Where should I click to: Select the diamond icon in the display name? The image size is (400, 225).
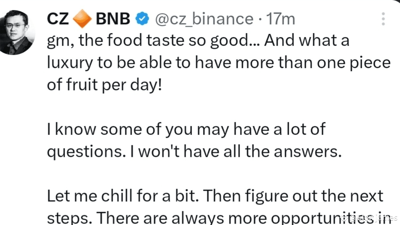pyautogui.click(x=82, y=18)
